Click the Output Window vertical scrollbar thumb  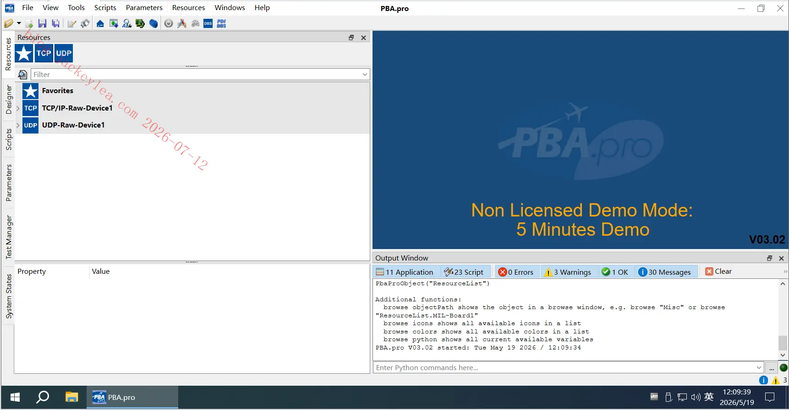[783, 343]
